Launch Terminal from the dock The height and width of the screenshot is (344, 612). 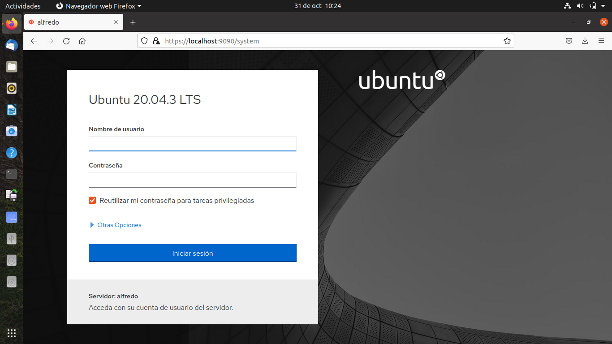pyautogui.click(x=12, y=174)
